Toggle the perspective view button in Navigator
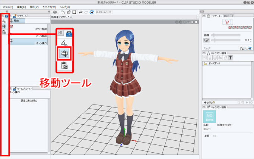Screen dimensions: 254x159 point(206,40)
